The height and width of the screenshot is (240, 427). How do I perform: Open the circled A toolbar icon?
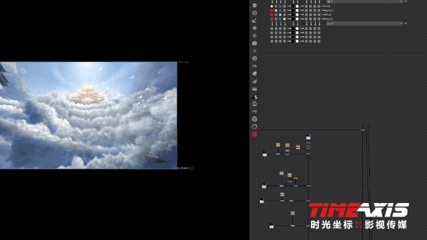point(255,104)
